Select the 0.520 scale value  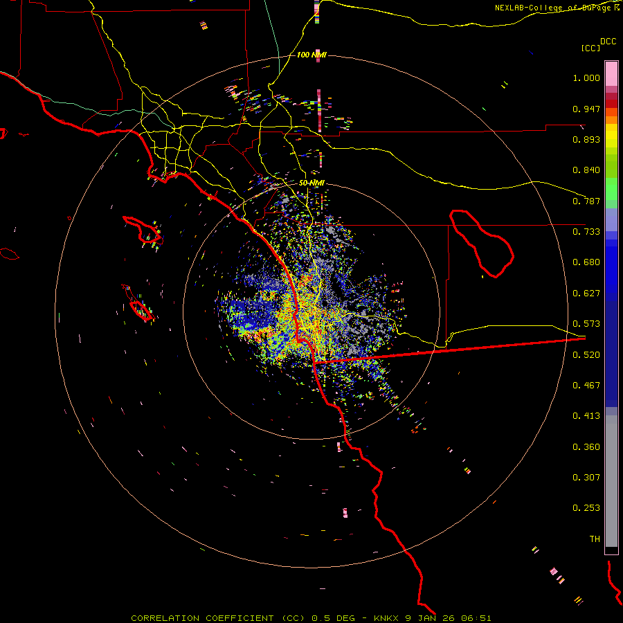tap(586, 355)
